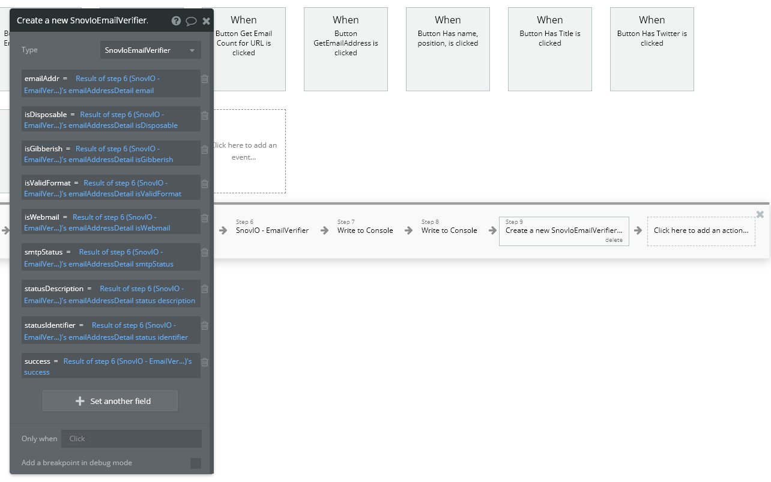Delete the isWebmail field with its trash icon

205,218
